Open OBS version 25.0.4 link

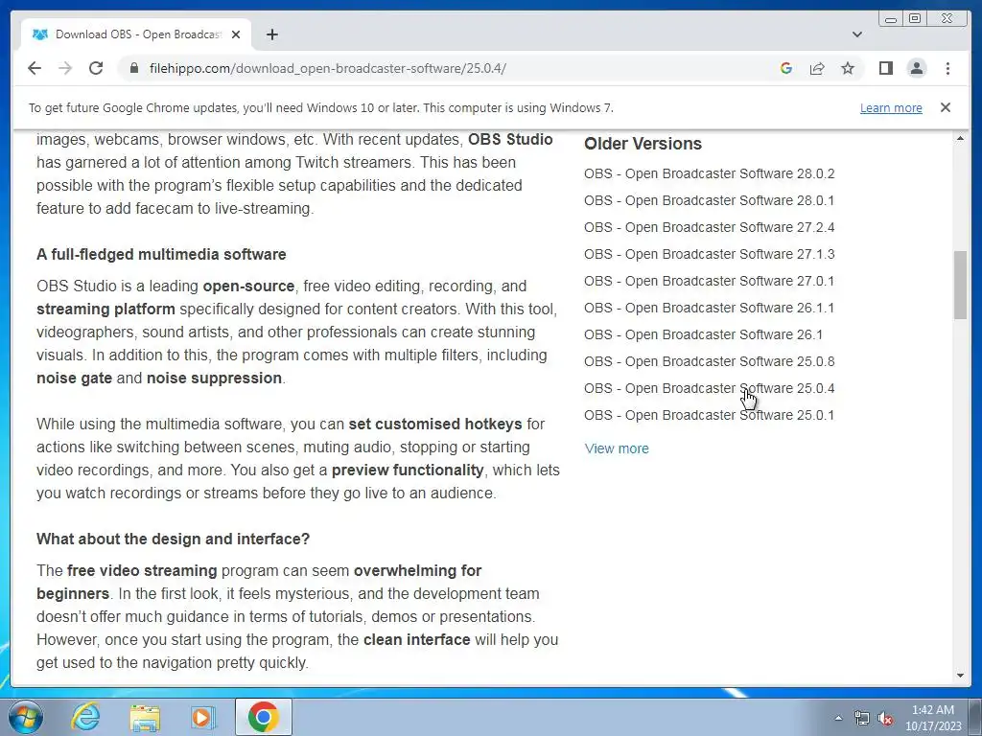(x=709, y=389)
